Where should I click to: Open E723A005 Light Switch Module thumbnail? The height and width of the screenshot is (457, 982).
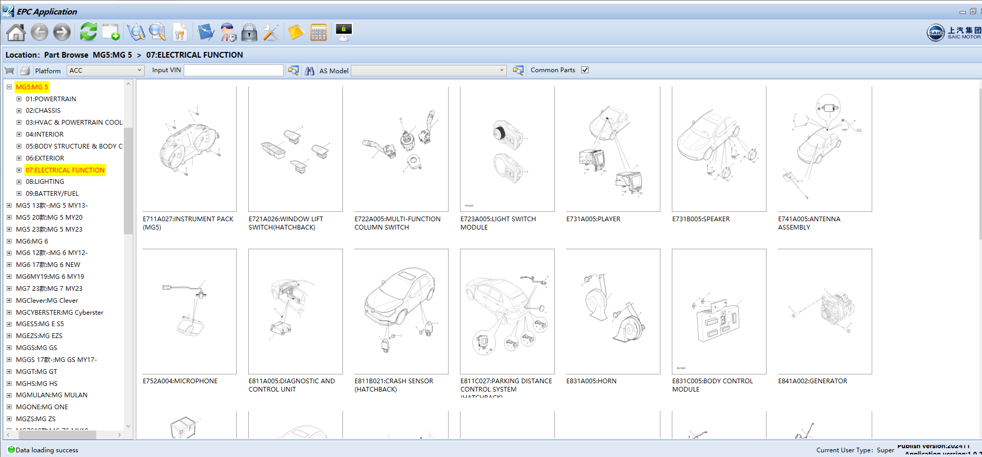[x=507, y=149]
